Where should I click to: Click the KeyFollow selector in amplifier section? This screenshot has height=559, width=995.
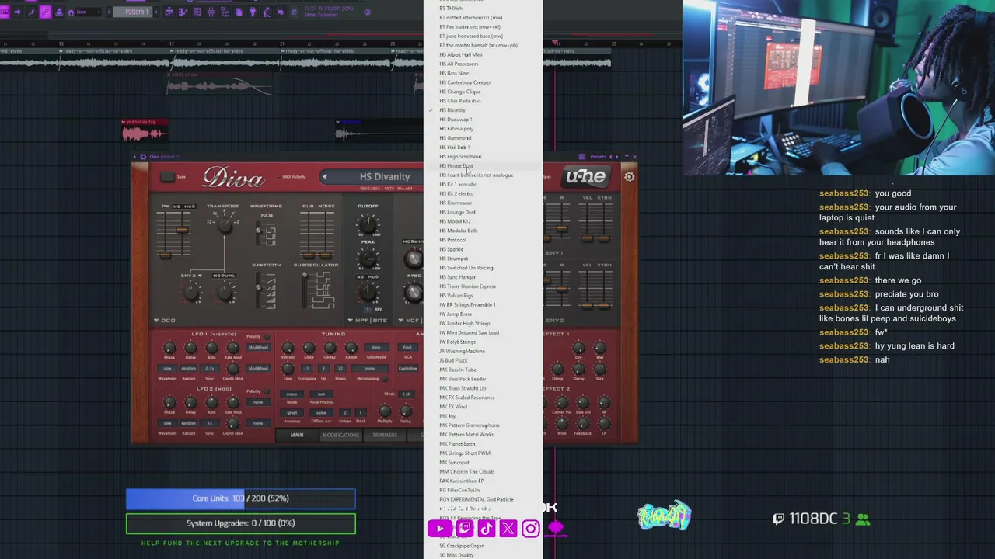coord(407,369)
